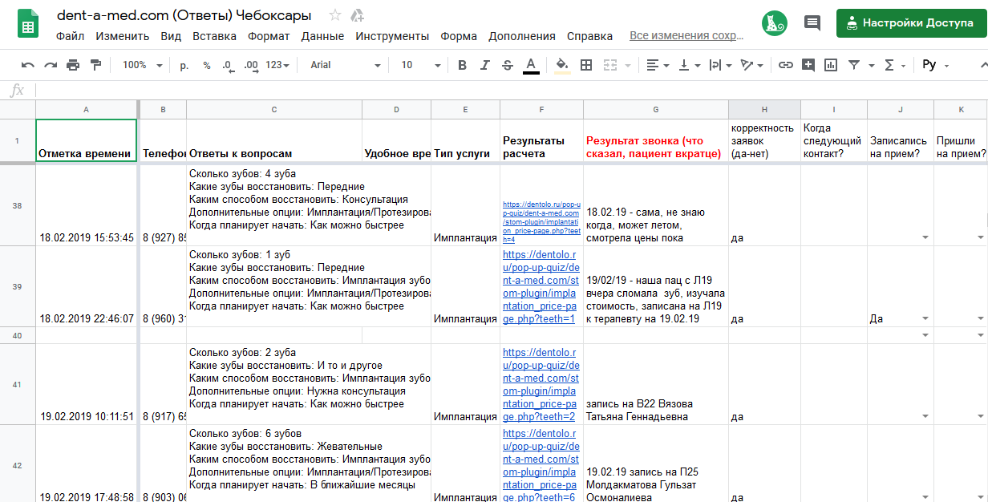The width and height of the screenshot is (988, 502).
Task: Open the Вставка menu
Action: [214, 36]
